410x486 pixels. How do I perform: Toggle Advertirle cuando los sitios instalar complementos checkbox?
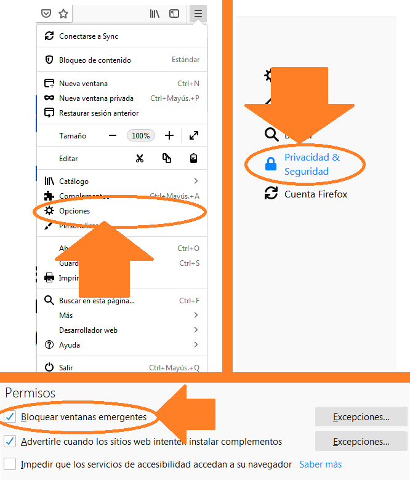point(10,441)
